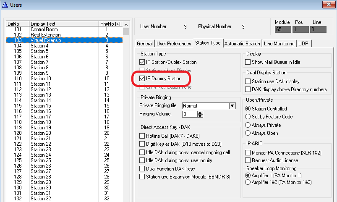
Task: Select user 103 Virtual Extensio
Action: (x=64, y=40)
